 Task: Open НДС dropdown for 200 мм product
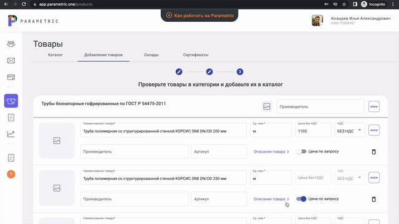pos(349,130)
